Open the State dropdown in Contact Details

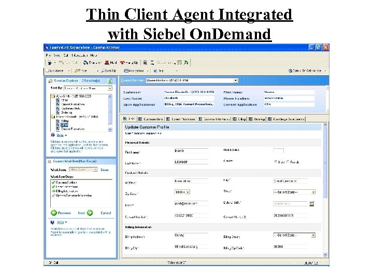(x=313, y=192)
